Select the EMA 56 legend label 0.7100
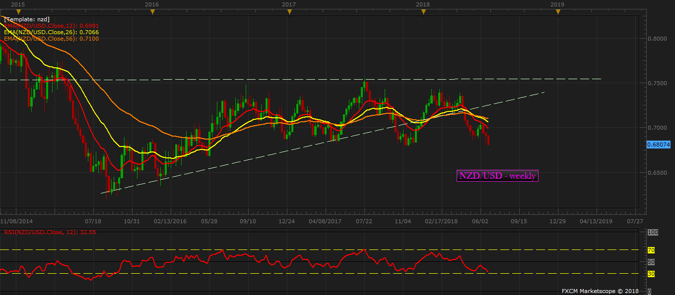Image resolution: width=675 pixels, height=295 pixels. tap(51, 38)
